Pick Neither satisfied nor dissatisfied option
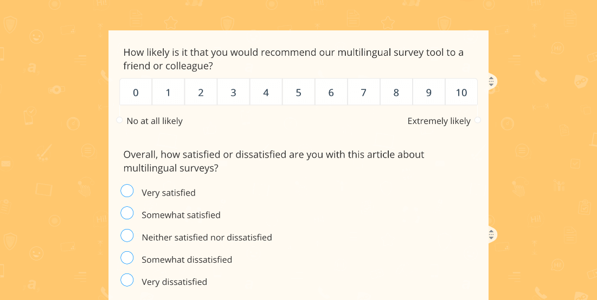 pyautogui.click(x=127, y=236)
